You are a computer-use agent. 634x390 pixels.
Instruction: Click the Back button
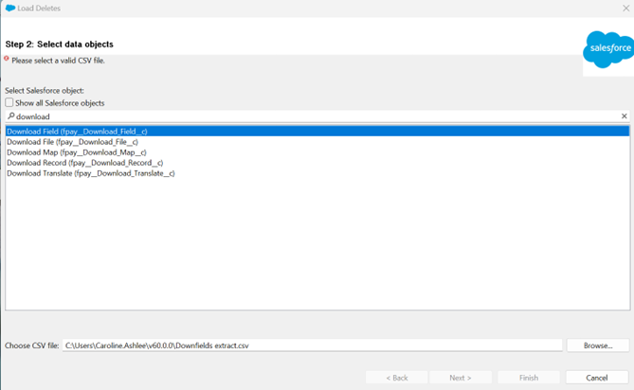coord(397,378)
